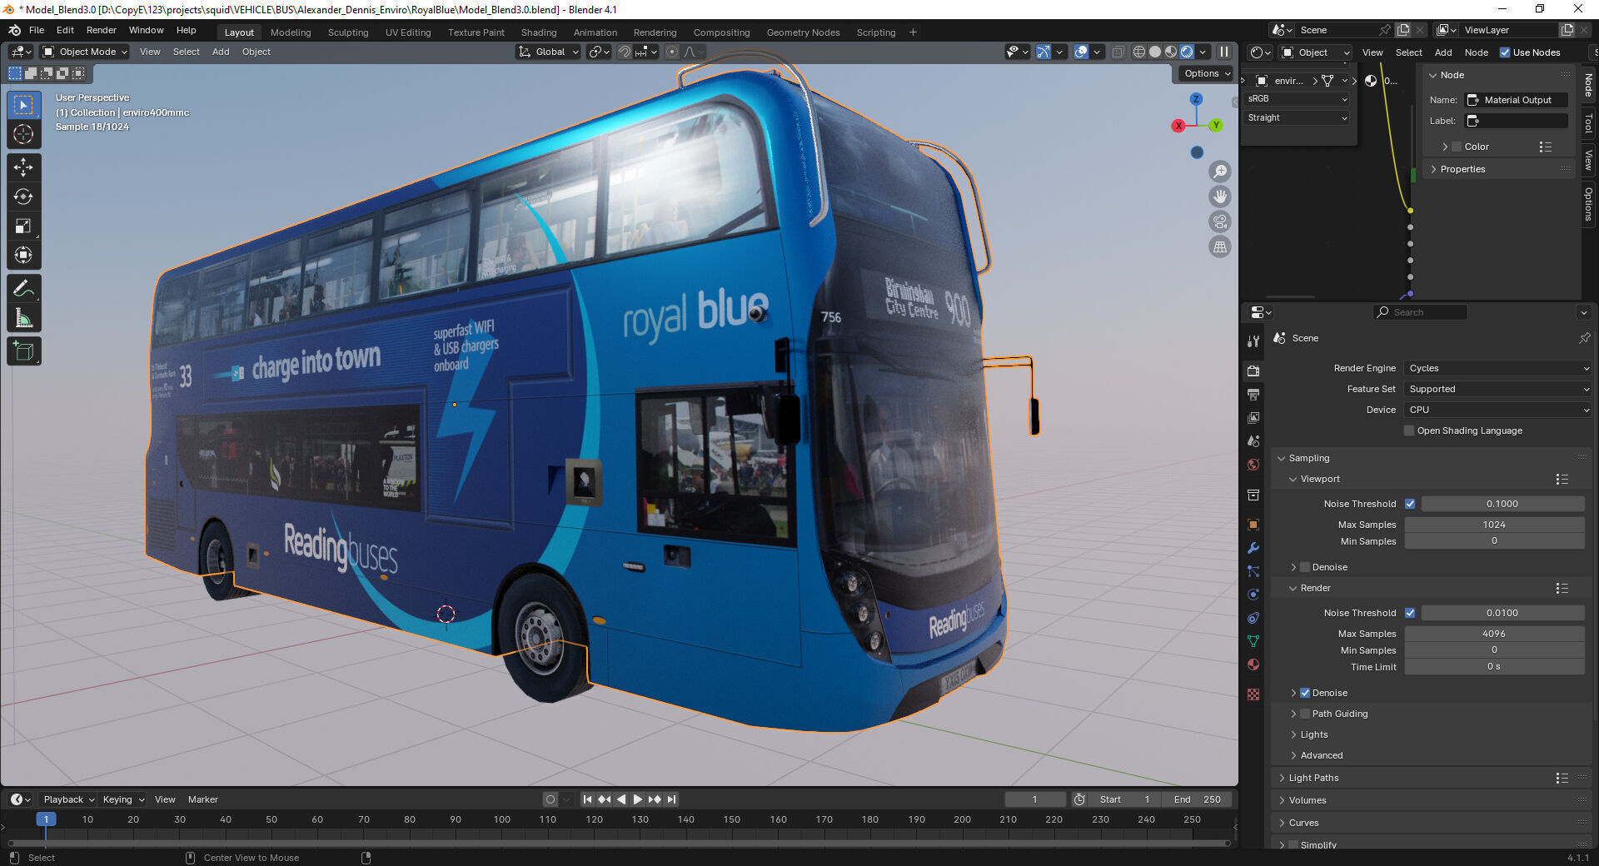Pick the Annotate tool
1599x866 pixels.
coord(23,289)
